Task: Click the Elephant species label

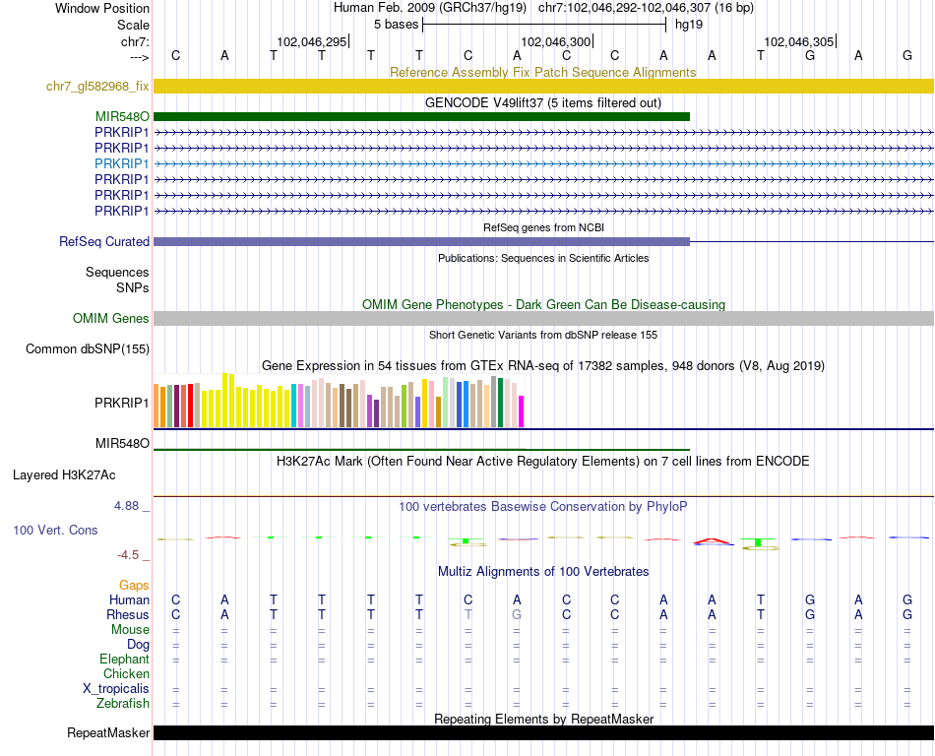Action: pyautogui.click(x=124, y=660)
